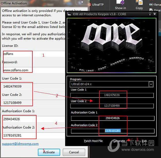Open the support@idmcomp.com email link
This screenshot has width=161, height=158.
pos(20,144)
